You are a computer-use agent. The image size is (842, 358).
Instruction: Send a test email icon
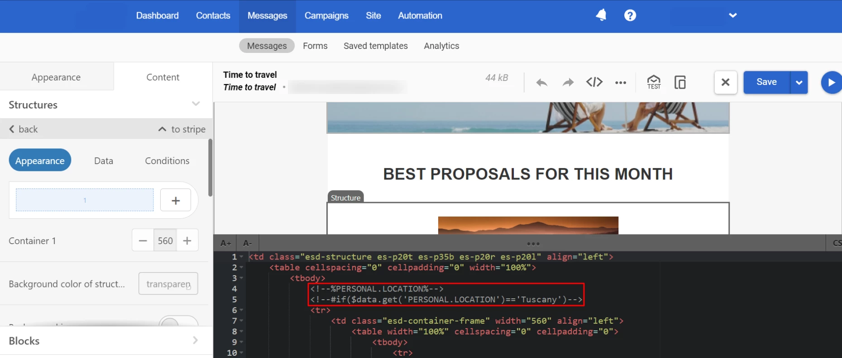[654, 82]
